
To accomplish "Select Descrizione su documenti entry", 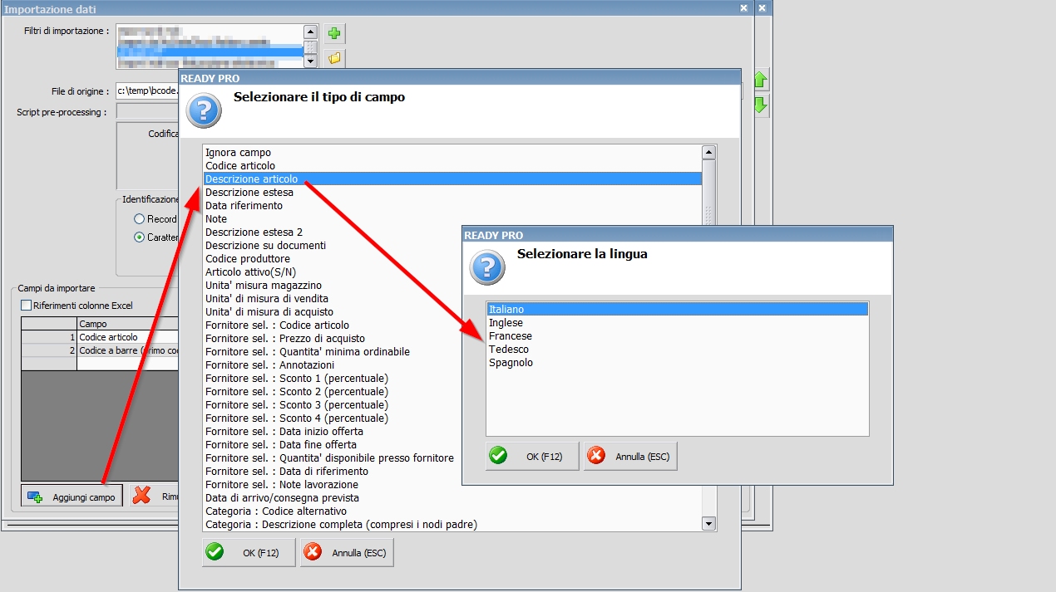I will coord(333,245).
